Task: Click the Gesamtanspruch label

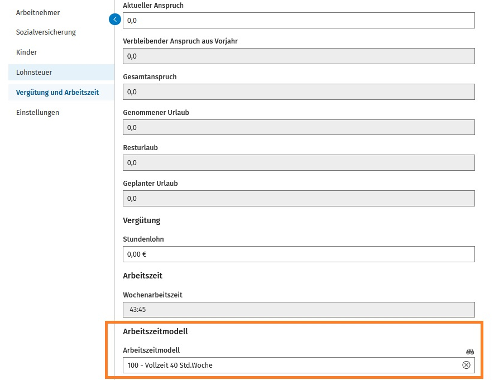Action: pos(150,77)
